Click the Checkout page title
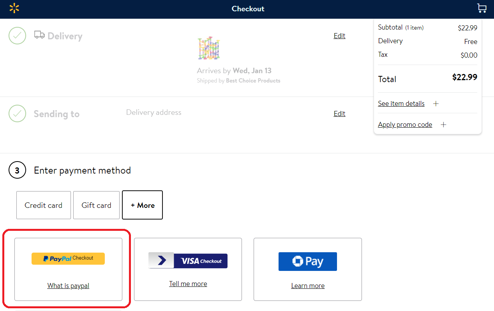The image size is (494, 311). pos(248,9)
